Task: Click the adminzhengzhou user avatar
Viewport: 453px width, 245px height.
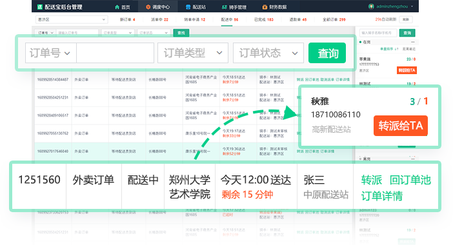Action: [x=371, y=6]
